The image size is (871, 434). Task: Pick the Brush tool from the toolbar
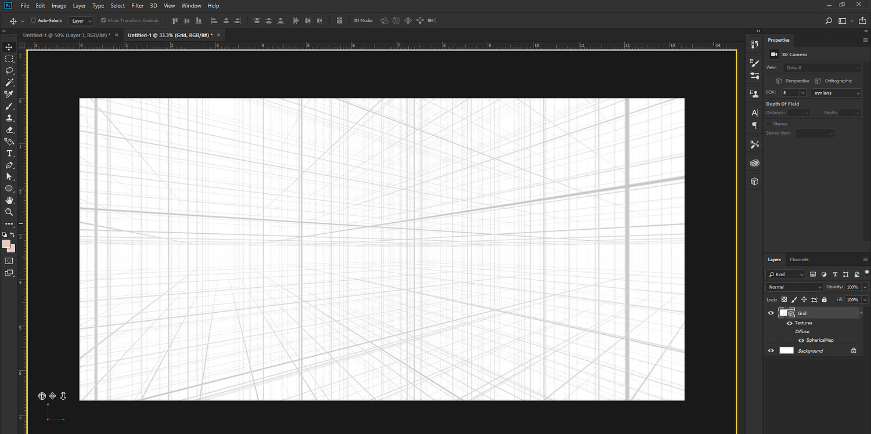(8, 106)
